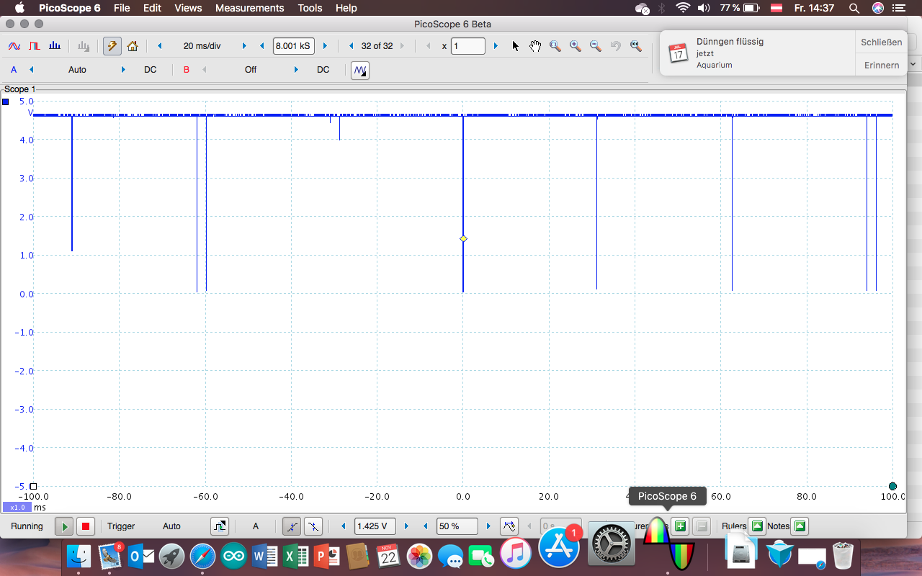This screenshot has width=922, height=576.
Task: Go to previous waveform buffer
Action: click(352, 46)
